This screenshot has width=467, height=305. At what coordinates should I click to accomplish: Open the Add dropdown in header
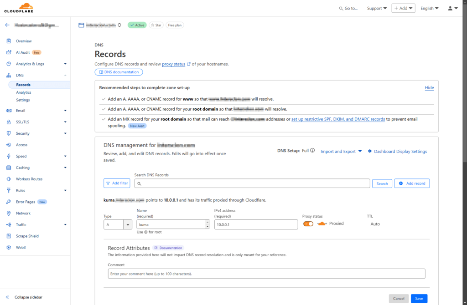pos(403,8)
